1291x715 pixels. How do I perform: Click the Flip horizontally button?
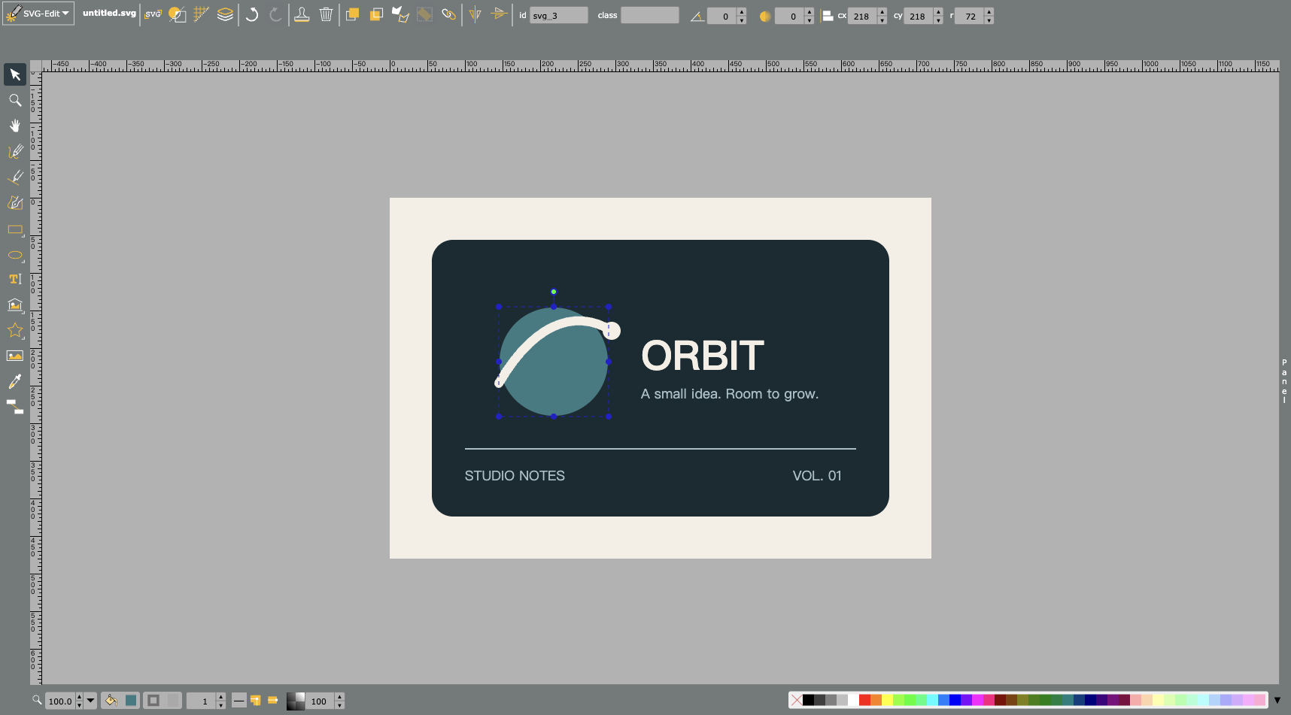(475, 14)
